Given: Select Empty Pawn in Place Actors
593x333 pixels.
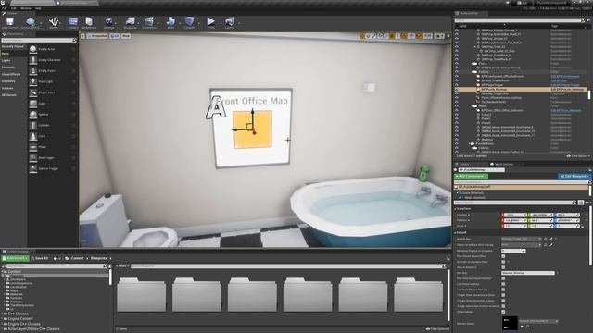Looking at the screenshot, I should (52, 71).
